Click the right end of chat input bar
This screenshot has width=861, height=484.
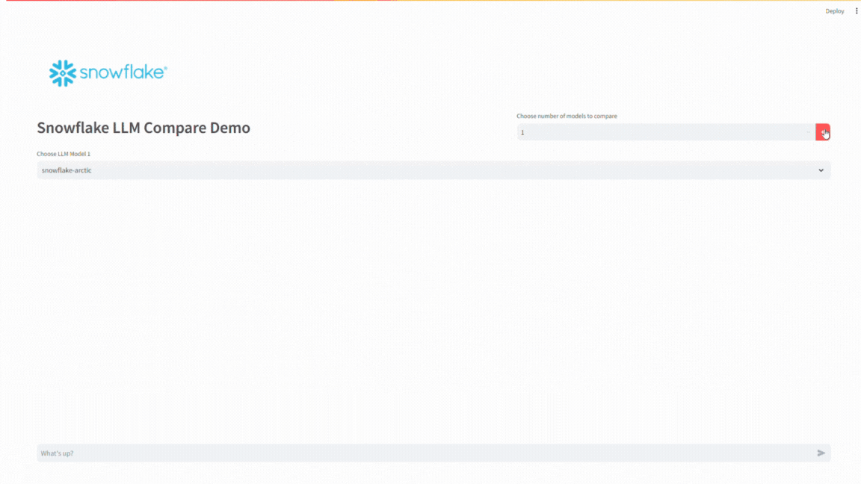click(821, 453)
